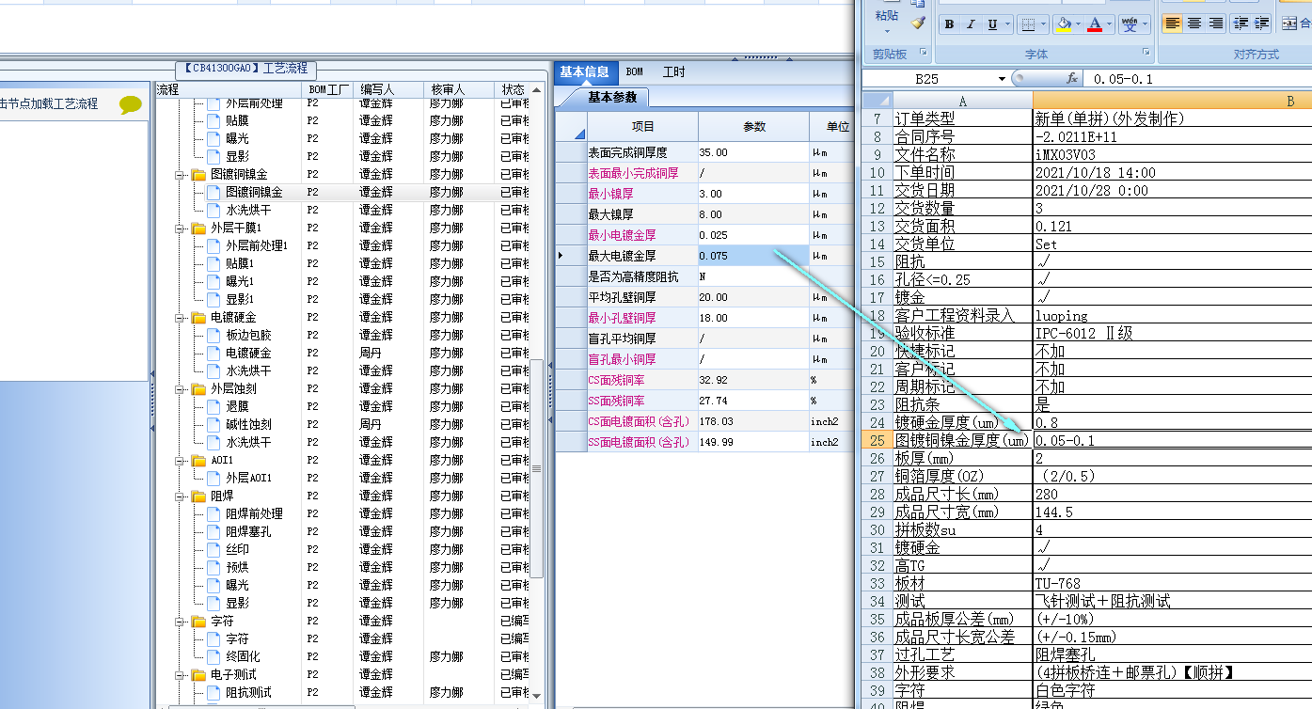Image resolution: width=1312 pixels, height=709 pixels.
Task: Collapse the AOI1 tree group
Action: click(180, 460)
